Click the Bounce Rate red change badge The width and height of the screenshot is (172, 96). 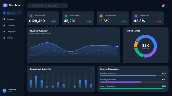[x=159, y=21]
